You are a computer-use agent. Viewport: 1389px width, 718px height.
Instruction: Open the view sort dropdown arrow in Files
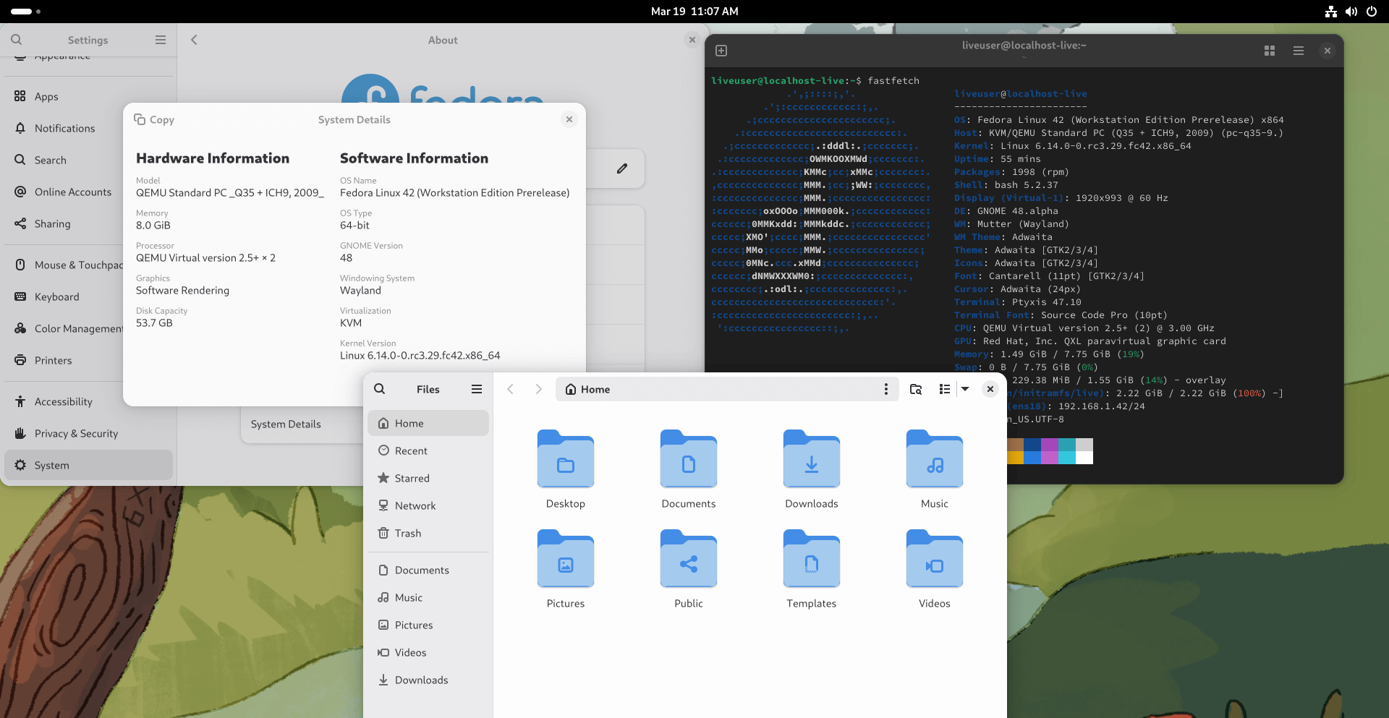tap(966, 389)
